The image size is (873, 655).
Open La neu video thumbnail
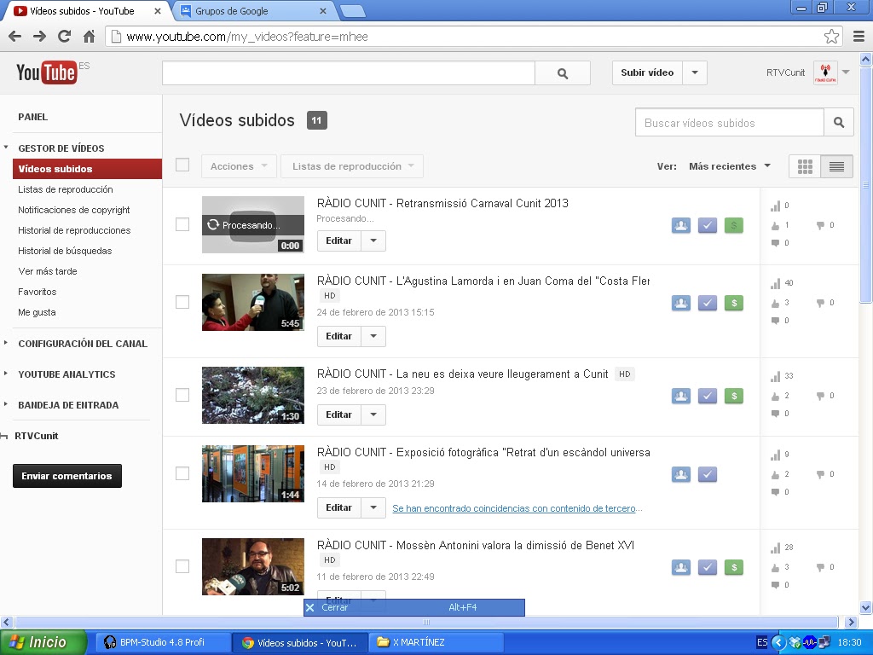pos(252,396)
